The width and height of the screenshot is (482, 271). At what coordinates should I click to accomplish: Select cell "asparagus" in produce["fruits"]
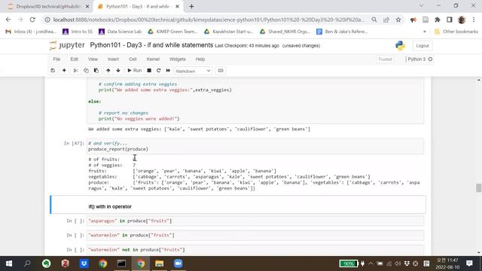(x=255, y=221)
